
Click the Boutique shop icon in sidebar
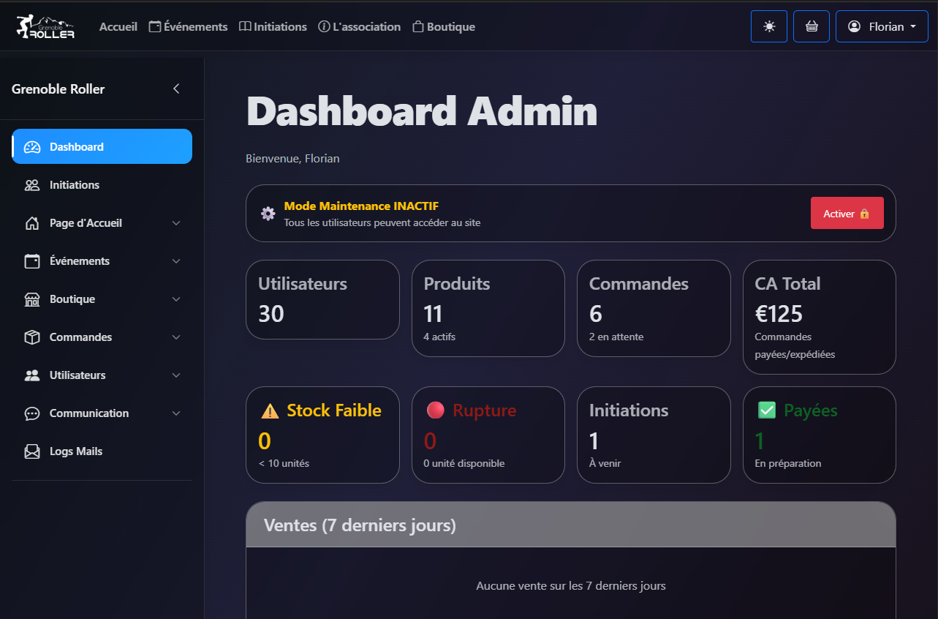click(x=32, y=299)
